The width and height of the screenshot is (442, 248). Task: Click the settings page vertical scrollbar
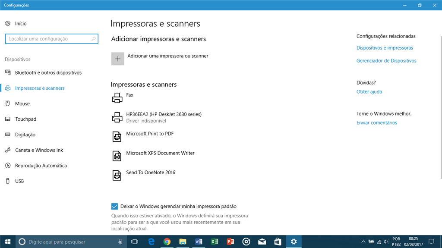pos(441,107)
